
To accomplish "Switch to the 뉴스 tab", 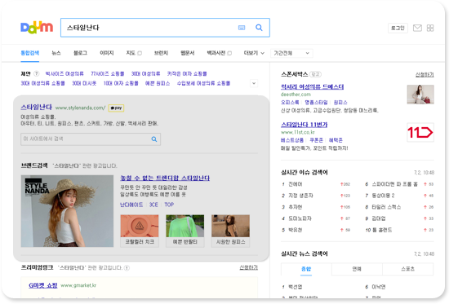I will (x=56, y=53).
